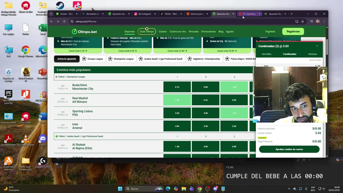
Task: Switch to the Stream - Kick browser tab
Action: pyautogui.click(x=66, y=14)
